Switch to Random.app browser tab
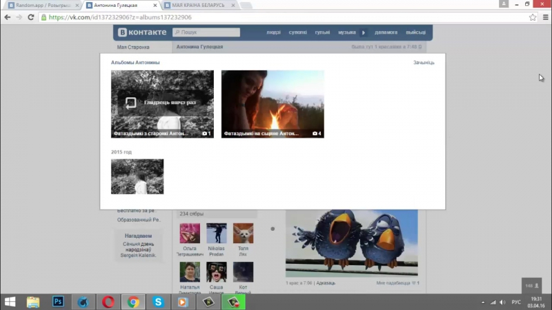 40,5
